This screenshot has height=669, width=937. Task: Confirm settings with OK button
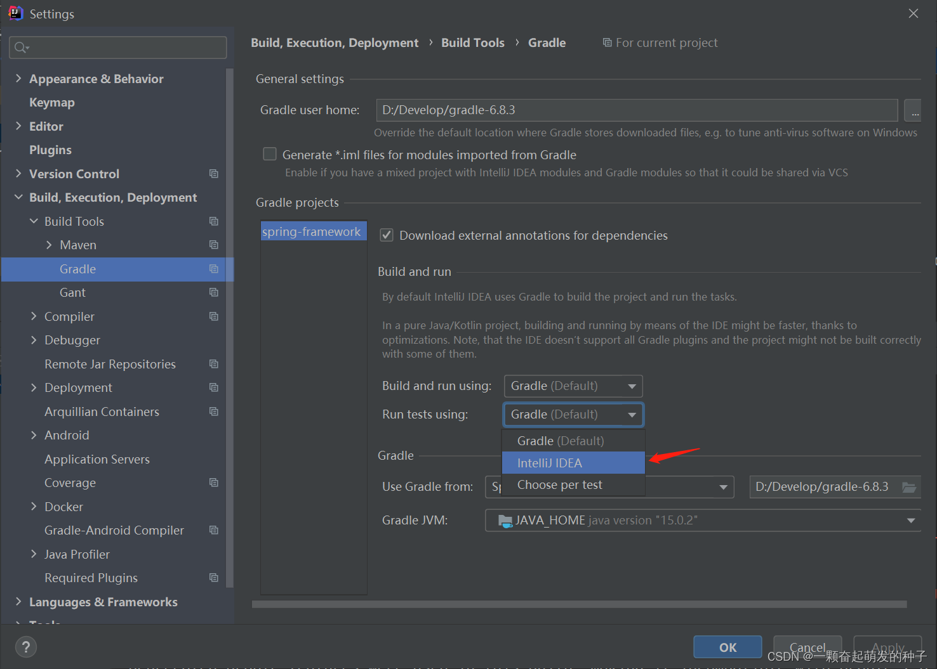pos(728,647)
